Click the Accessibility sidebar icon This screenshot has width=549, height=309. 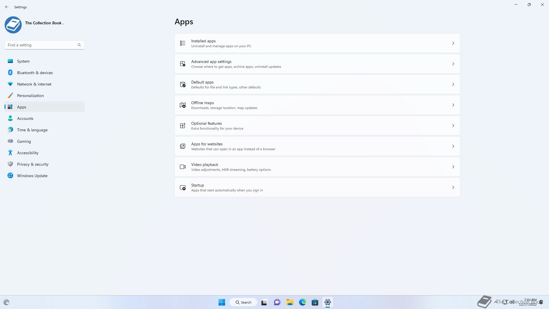[10, 153]
